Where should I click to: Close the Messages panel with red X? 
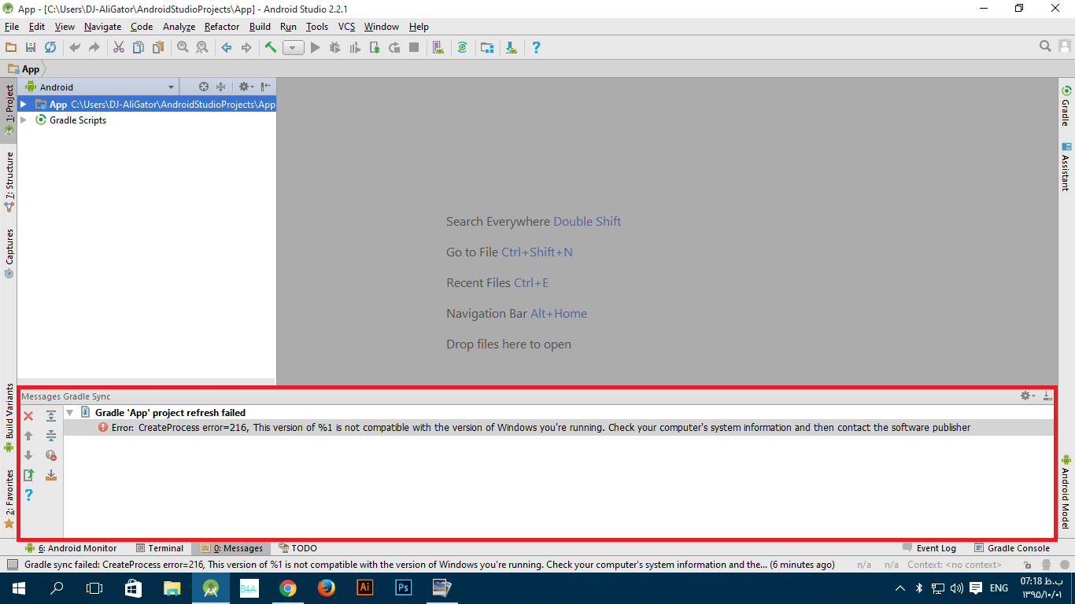point(28,416)
